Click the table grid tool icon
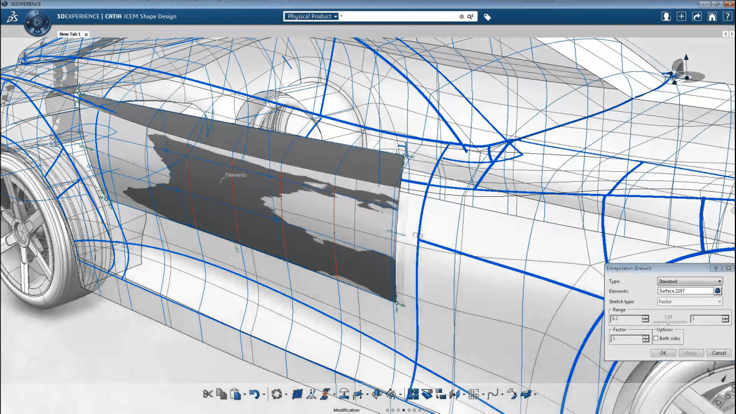736x414 pixels. (473, 394)
